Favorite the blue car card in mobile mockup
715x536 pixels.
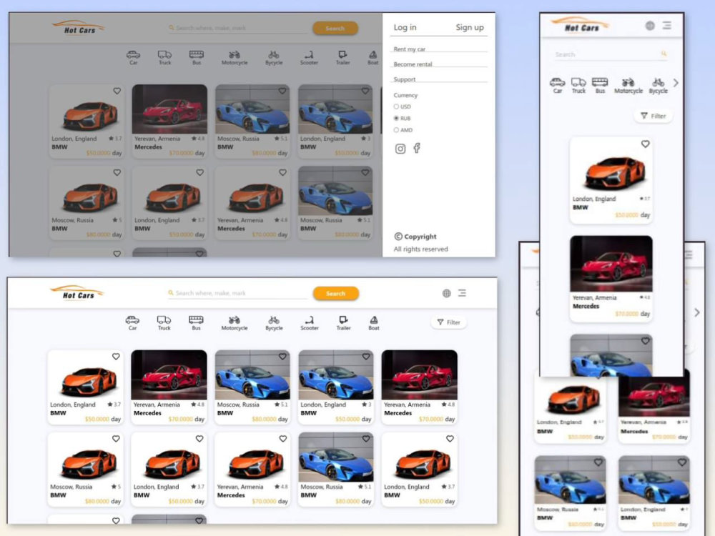click(x=645, y=341)
